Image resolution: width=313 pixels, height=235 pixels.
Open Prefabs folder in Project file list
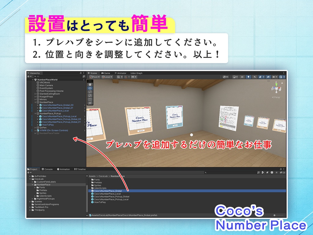click(x=98, y=182)
